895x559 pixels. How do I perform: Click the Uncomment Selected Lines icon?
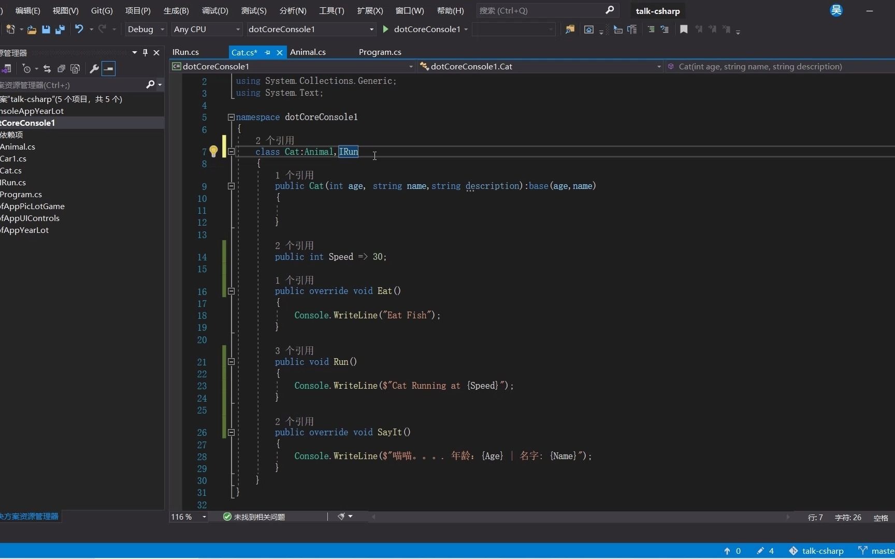point(665,30)
